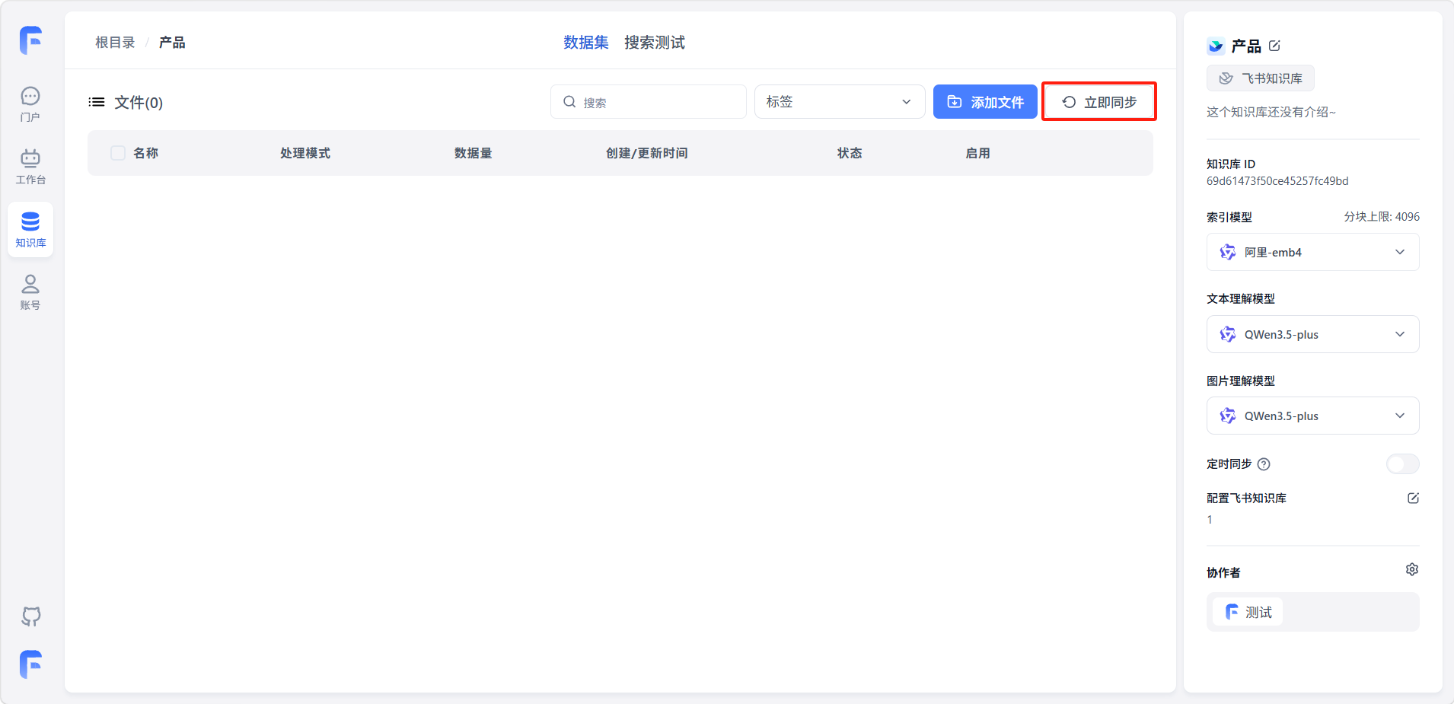Click the 立即同步 button
The height and width of the screenshot is (704, 1454).
pos(1099,102)
